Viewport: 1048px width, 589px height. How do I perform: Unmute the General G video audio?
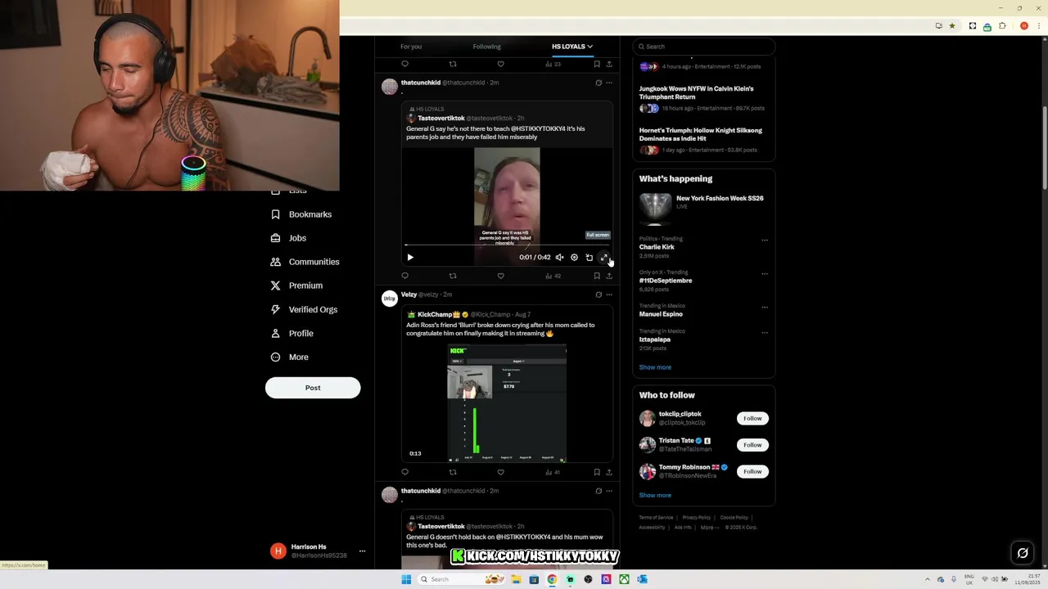coord(559,258)
